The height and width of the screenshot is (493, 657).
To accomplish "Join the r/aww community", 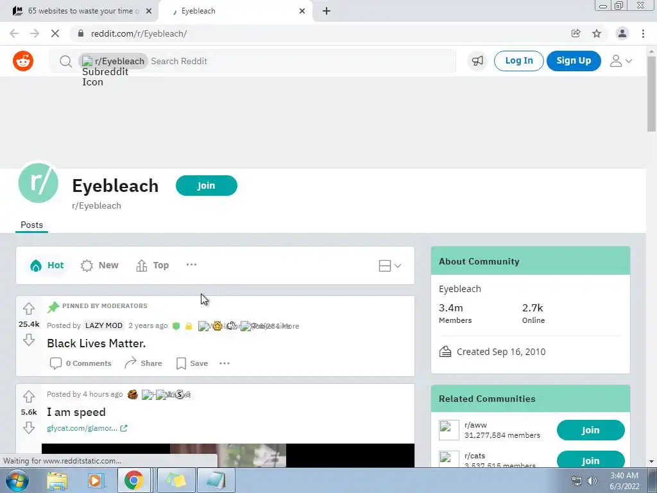I will (x=590, y=430).
